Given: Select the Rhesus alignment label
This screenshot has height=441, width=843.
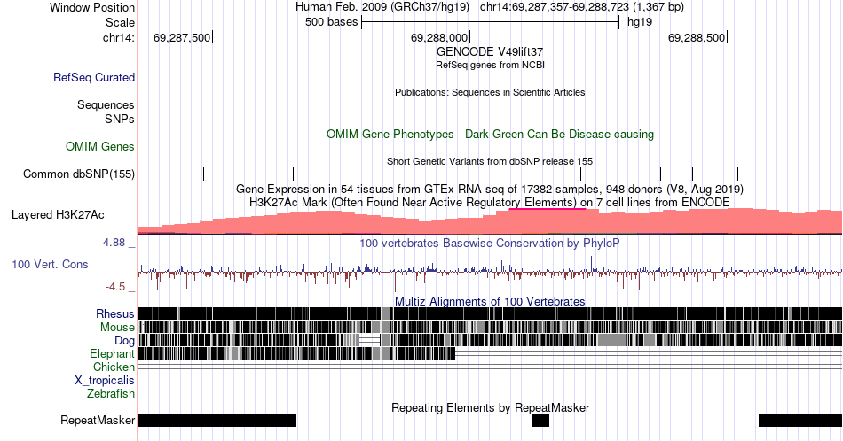Looking at the screenshot, I should click(115, 313).
